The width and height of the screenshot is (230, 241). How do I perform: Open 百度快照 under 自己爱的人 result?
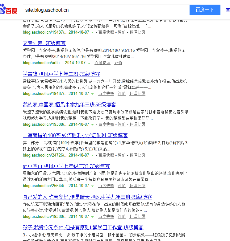point(106,216)
